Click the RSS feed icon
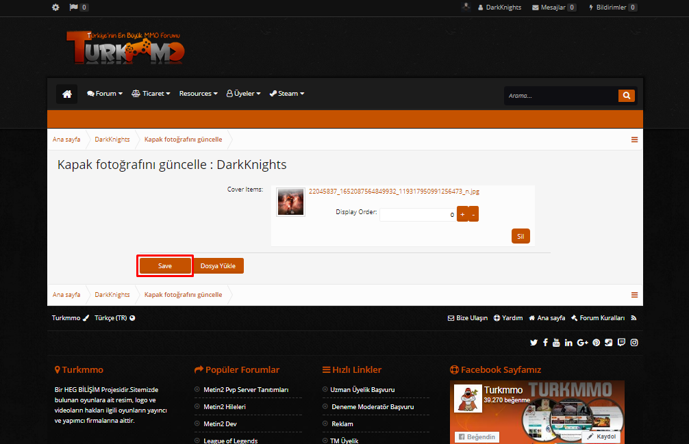689x444 pixels. 634,318
